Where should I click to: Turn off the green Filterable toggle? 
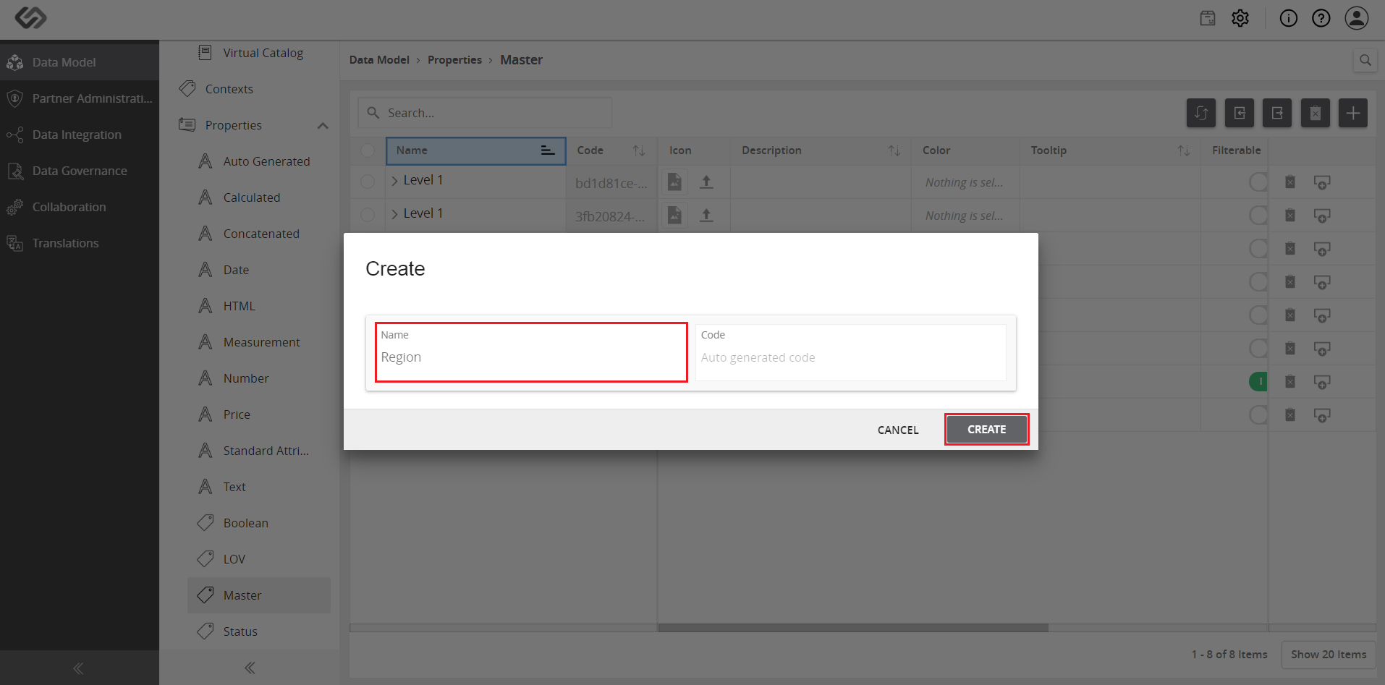(1258, 382)
